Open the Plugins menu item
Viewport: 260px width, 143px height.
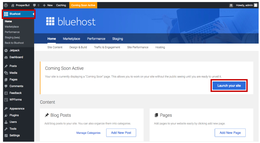pyautogui.click(x=14, y=115)
